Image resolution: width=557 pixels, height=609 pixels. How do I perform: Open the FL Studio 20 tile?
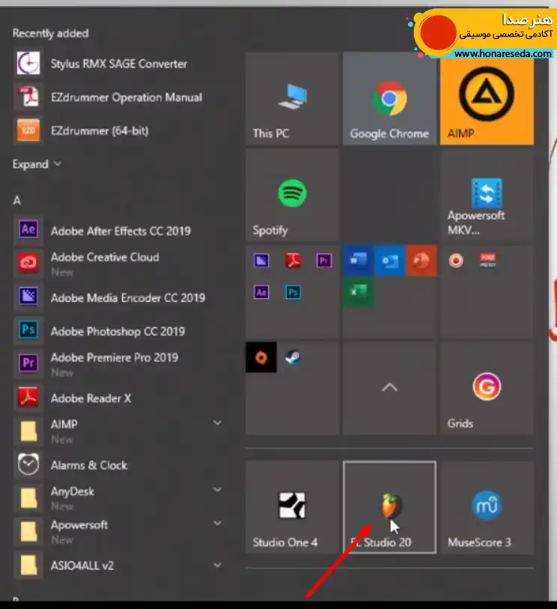tap(389, 507)
